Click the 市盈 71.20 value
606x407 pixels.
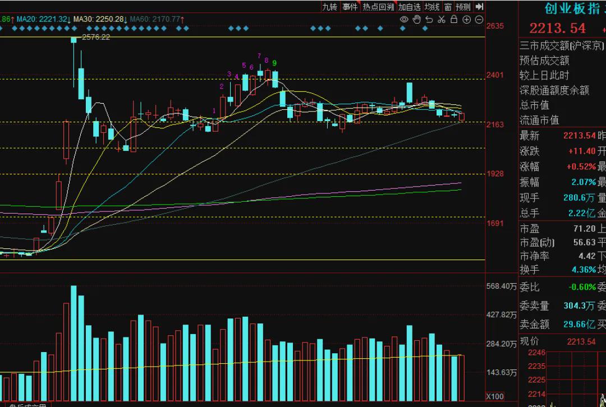584,229
